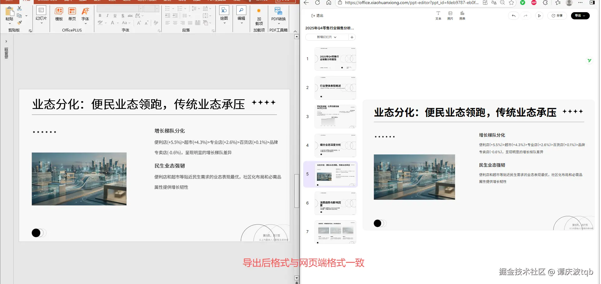Image resolution: width=601 pixels, height=284 pixels.
Task: Open the font color A dropdown
Action: 118,23
